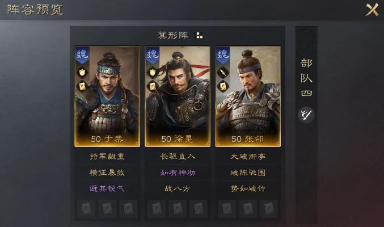The height and width of the screenshot is (227, 384).
Task: Click the 魏 faction badge on 徐晃's card
Action: 153,55
